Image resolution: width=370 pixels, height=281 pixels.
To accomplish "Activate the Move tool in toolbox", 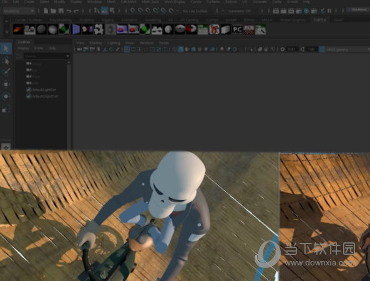I will click(x=6, y=84).
